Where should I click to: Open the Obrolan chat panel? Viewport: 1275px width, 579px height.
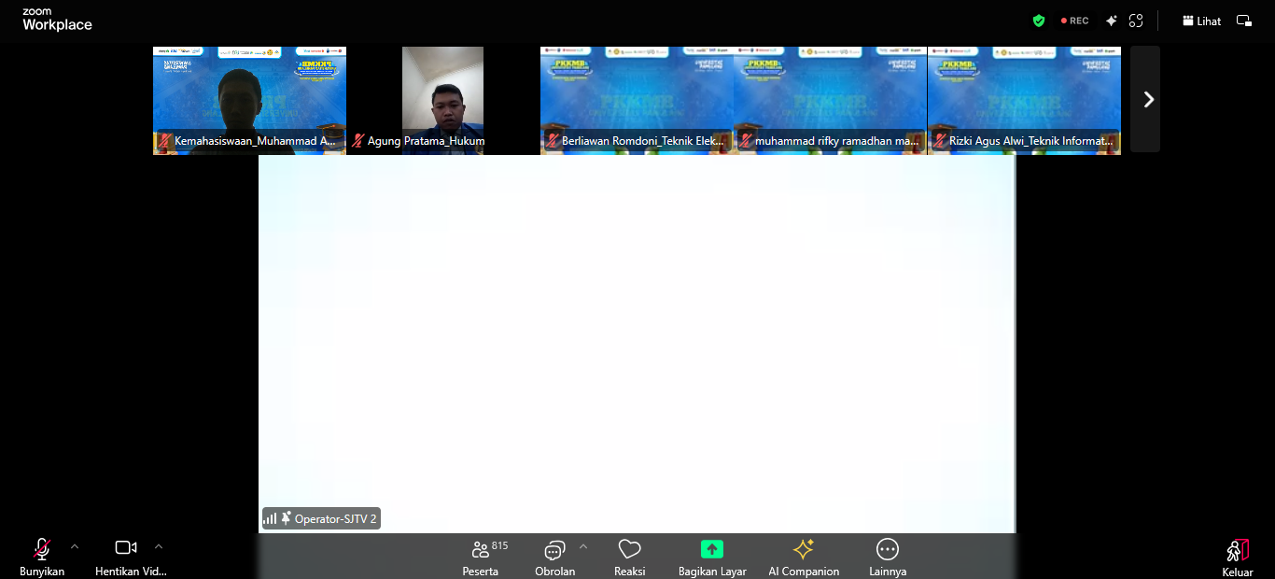(x=554, y=557)
